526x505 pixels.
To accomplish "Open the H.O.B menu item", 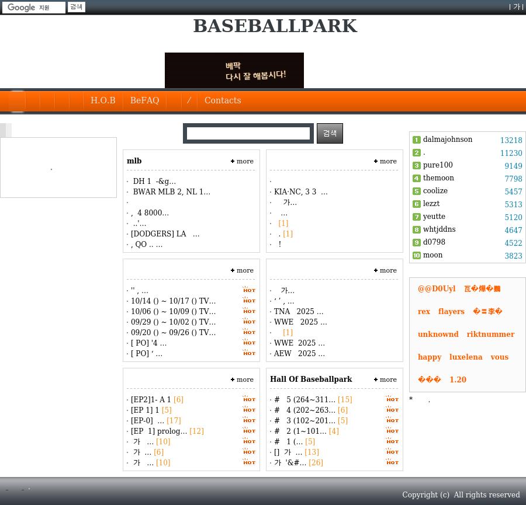I will pos(103,100).
